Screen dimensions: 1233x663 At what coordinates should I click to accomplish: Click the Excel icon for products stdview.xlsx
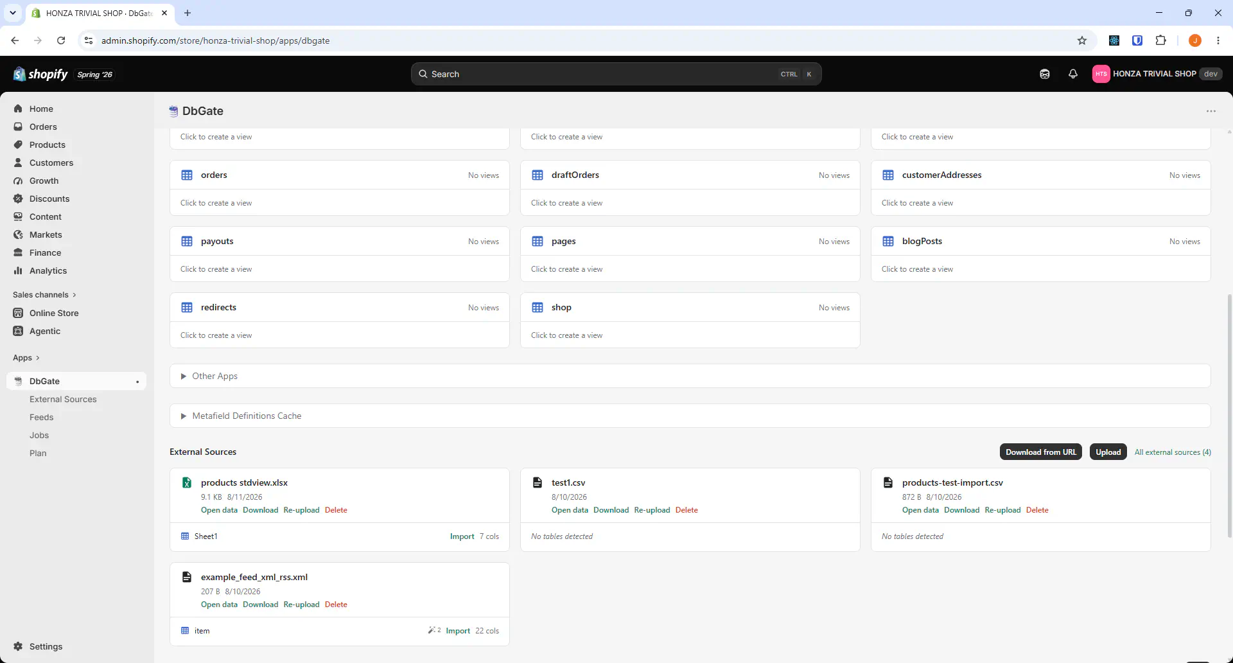click(187, 482)
